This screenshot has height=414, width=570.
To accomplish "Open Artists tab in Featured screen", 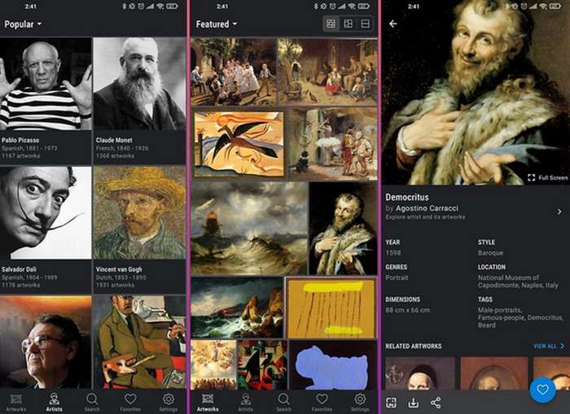I will click(x=246, y=403).
